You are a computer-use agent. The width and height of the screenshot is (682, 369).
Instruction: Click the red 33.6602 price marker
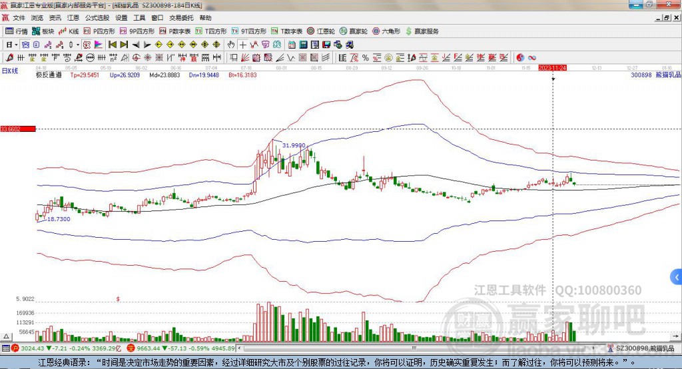pyautogui.click(x=18, y=129)
